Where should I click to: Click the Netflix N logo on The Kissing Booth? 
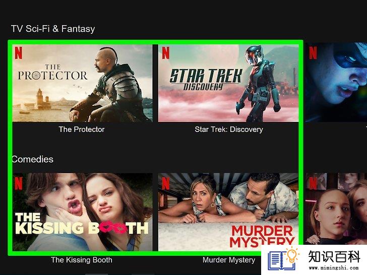coord(19,183)
